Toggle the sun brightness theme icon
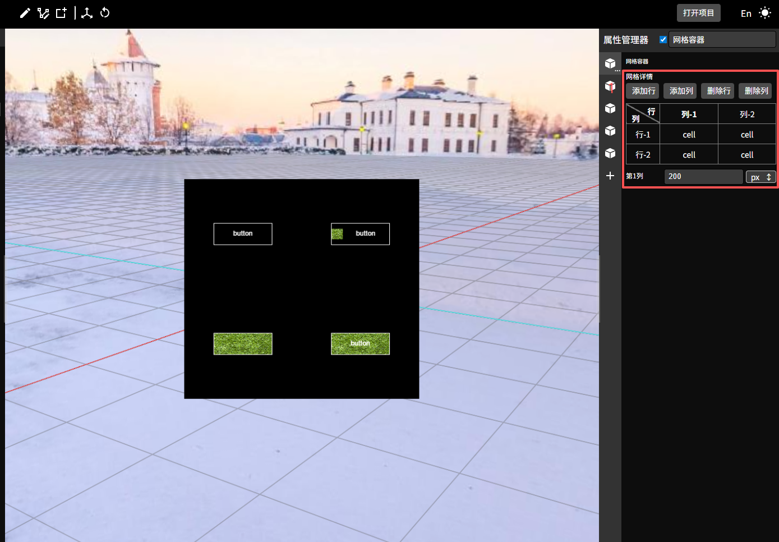Image resolution: width=779 pixels, height=542 pixels. click(x=765, y=13)
